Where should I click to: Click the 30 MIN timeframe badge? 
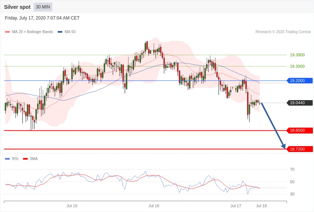pos(43,7)
